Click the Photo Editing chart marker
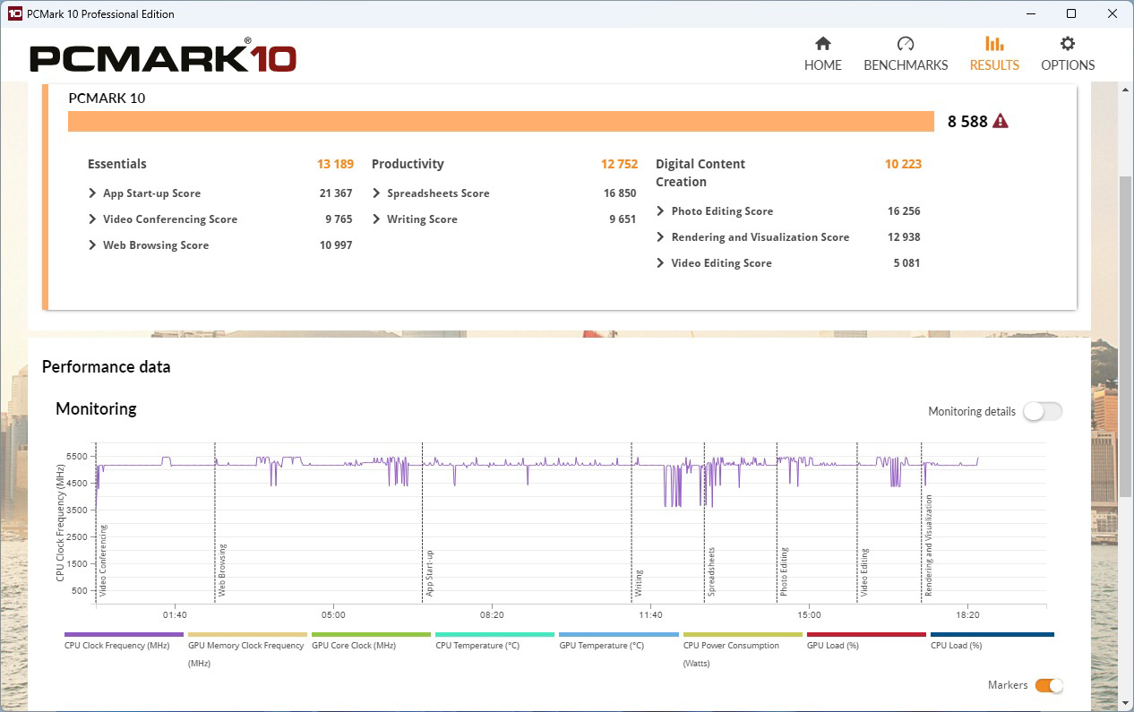Viewport: 1134px width, 712px height. (x=784, y=571)
